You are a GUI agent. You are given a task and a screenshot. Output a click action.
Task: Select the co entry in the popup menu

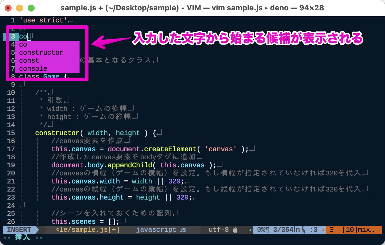23,44
